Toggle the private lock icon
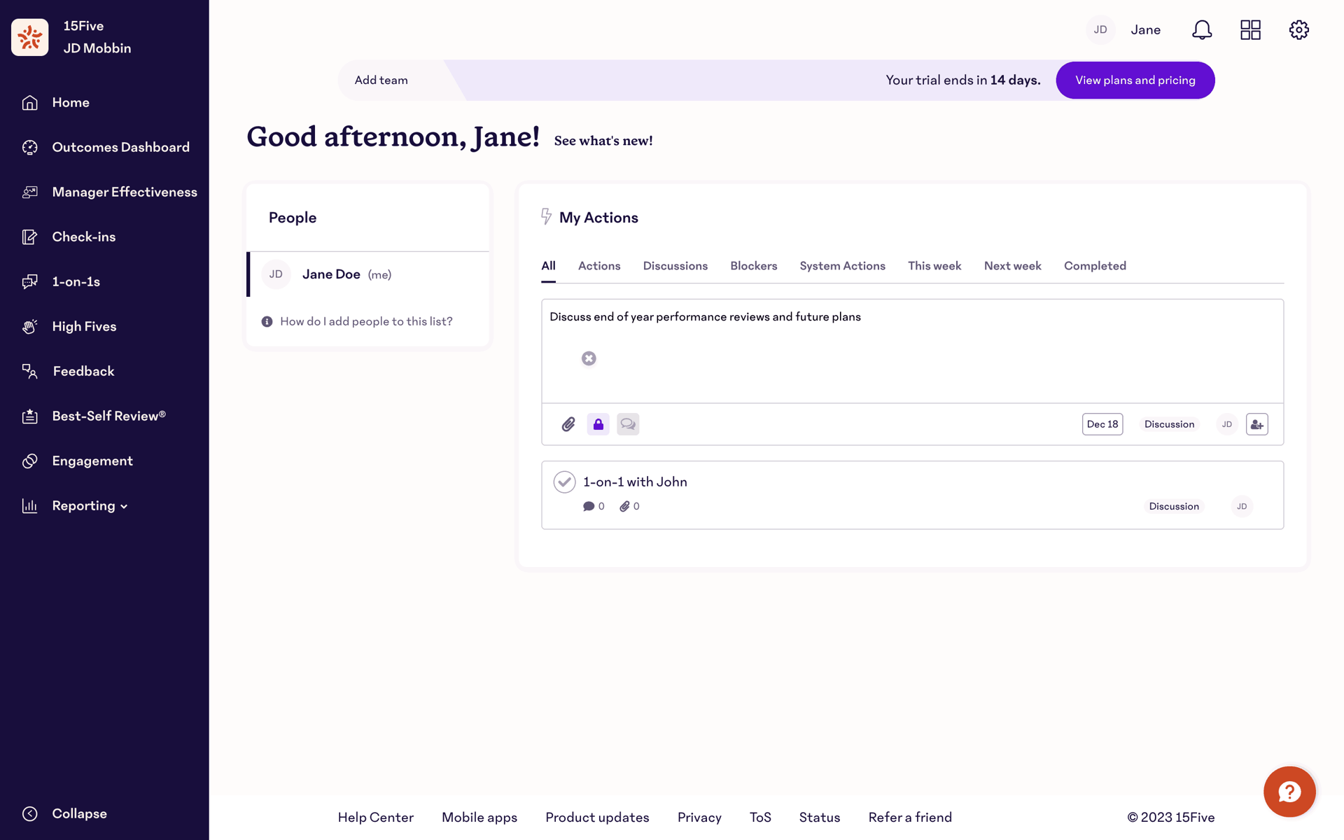This screenshot has height=840, width=1344. pyautogui.click(x=598, y=424)
